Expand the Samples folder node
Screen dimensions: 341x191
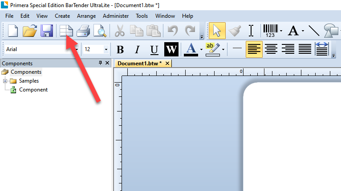(x=5, y=81)
